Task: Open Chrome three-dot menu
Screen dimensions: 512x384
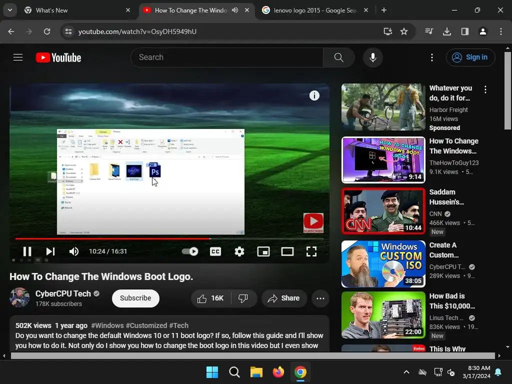Action: [x=500, y=31]
